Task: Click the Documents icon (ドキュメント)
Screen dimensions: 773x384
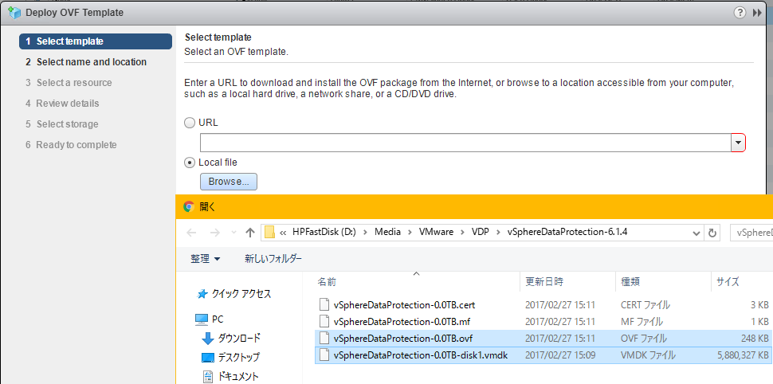Action: 208,377
